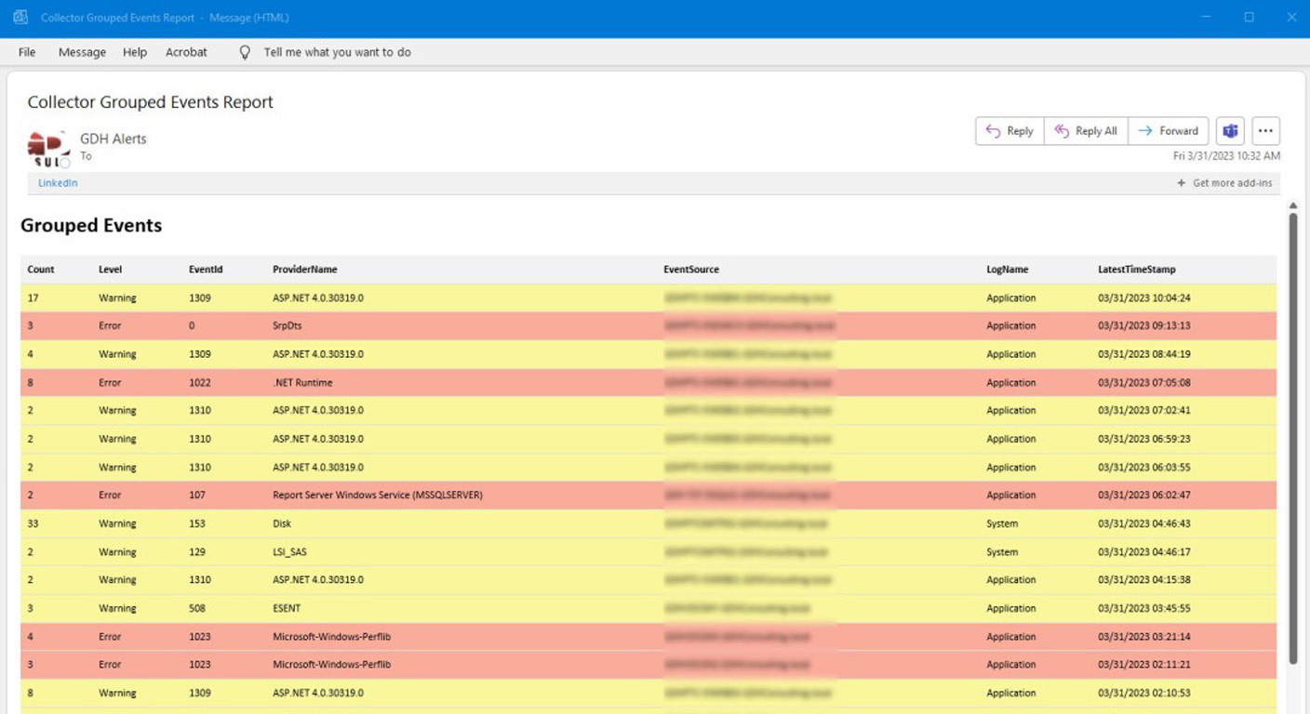The image size is (1310, 714).
Task: Click Report Server Windows Service (MSSQLSERVER) cell
Action: click(378, 496)
